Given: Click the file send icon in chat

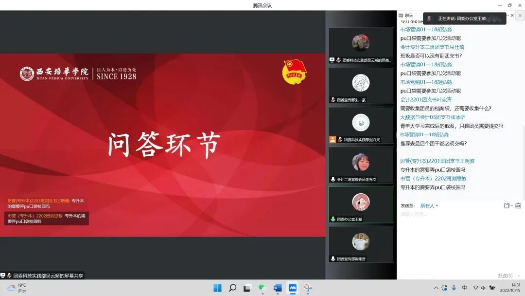Looking at the screenshot, I should 507,205.
